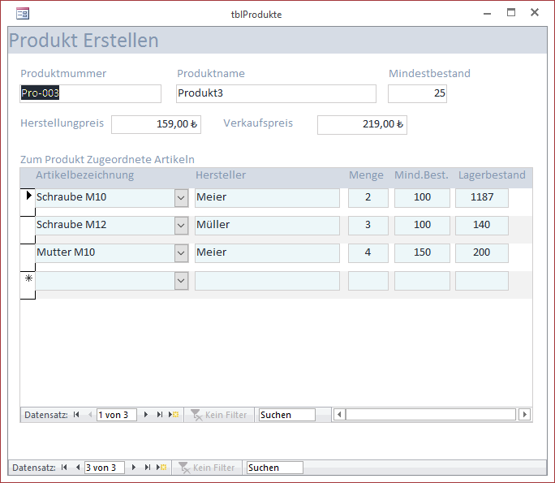Select the new record row selector with asterisk

pyautogui.click(x=28, y=285)
